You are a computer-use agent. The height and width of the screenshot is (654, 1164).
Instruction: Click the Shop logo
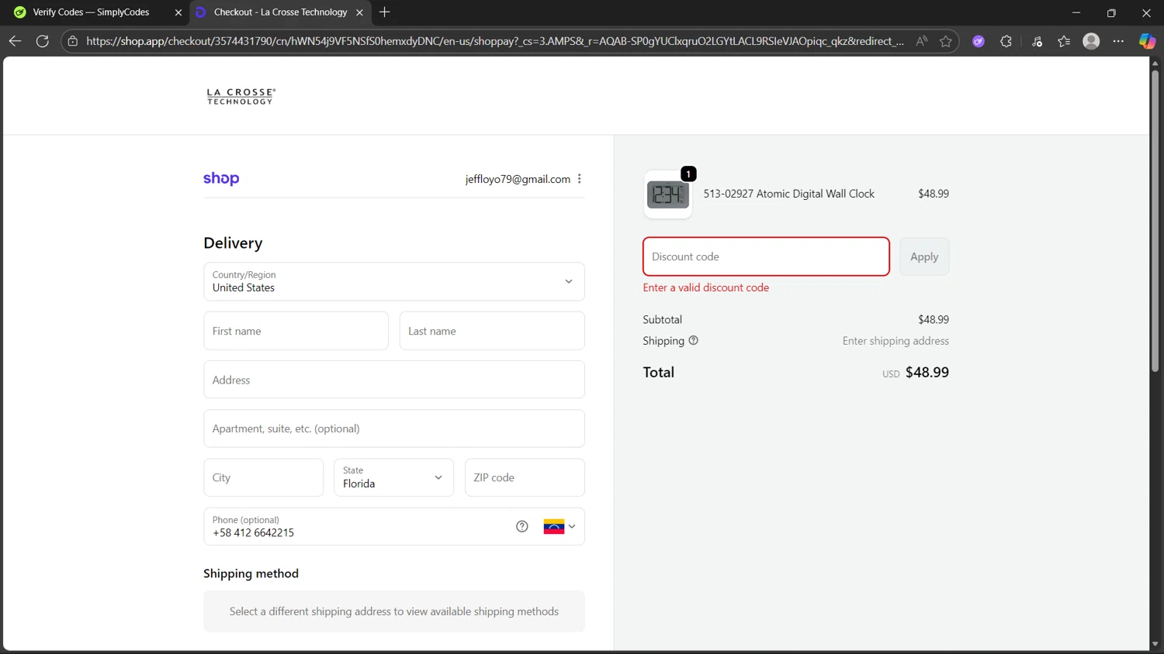221,178
